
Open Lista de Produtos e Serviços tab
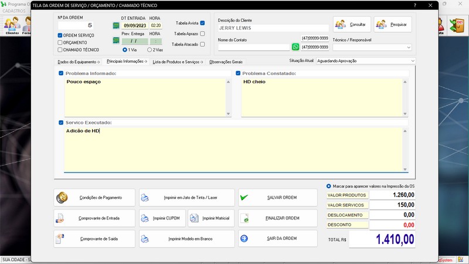coord(178,62)
